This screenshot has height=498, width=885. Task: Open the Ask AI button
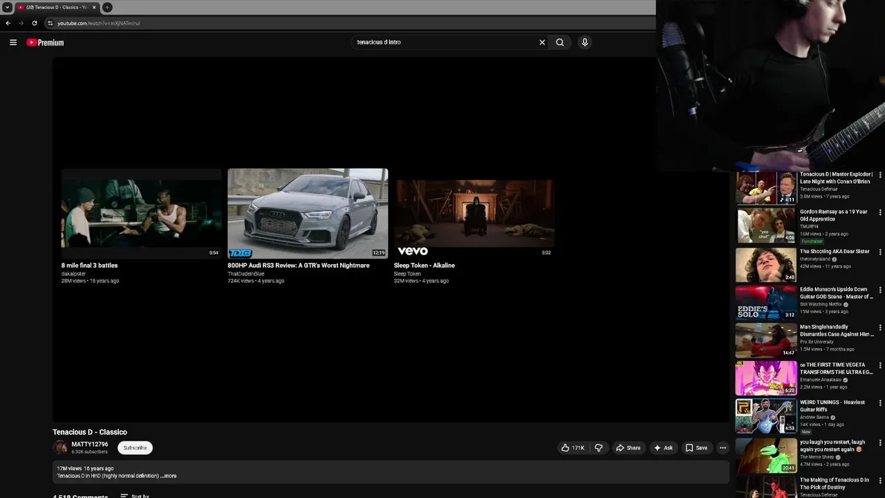[663, 448]
